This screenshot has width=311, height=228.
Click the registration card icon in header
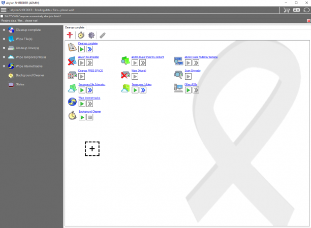click(297, 10)
